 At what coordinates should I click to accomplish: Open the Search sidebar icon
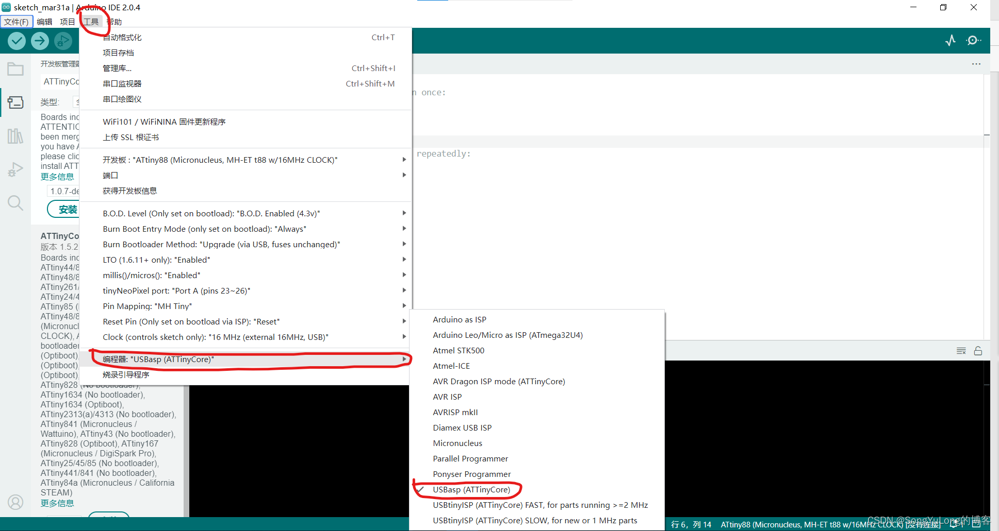click(15, 203)
